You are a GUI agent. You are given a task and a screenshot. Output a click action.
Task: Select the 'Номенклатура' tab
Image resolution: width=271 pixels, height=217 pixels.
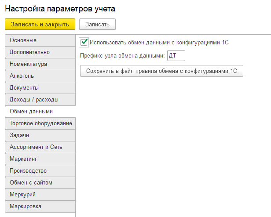click(x=40, y=64)
